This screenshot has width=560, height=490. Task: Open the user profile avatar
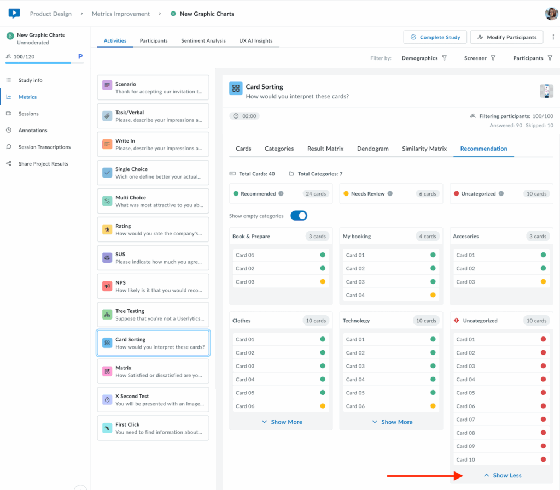coord(551,14)
